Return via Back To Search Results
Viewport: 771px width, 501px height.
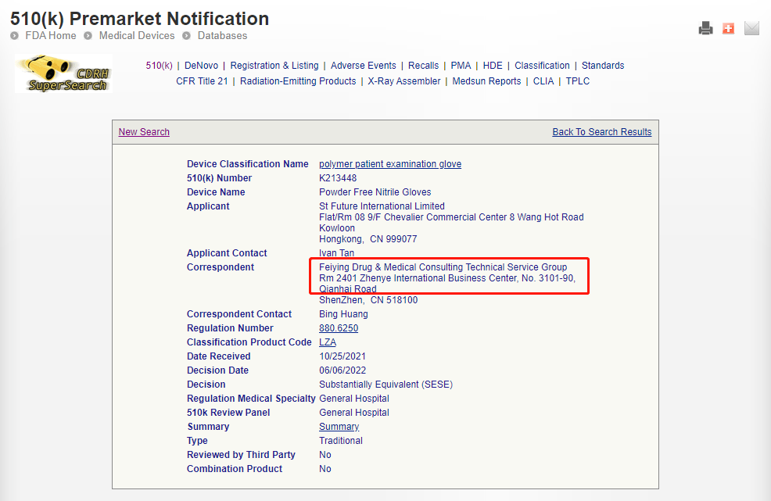point(601,132)
